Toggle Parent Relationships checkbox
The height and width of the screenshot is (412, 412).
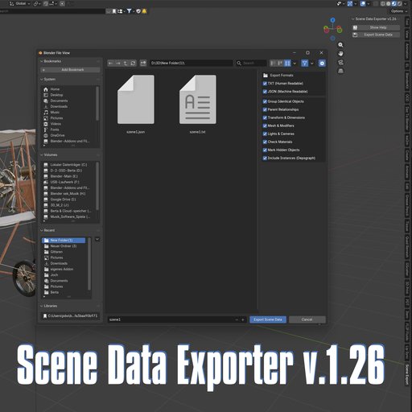265,109
